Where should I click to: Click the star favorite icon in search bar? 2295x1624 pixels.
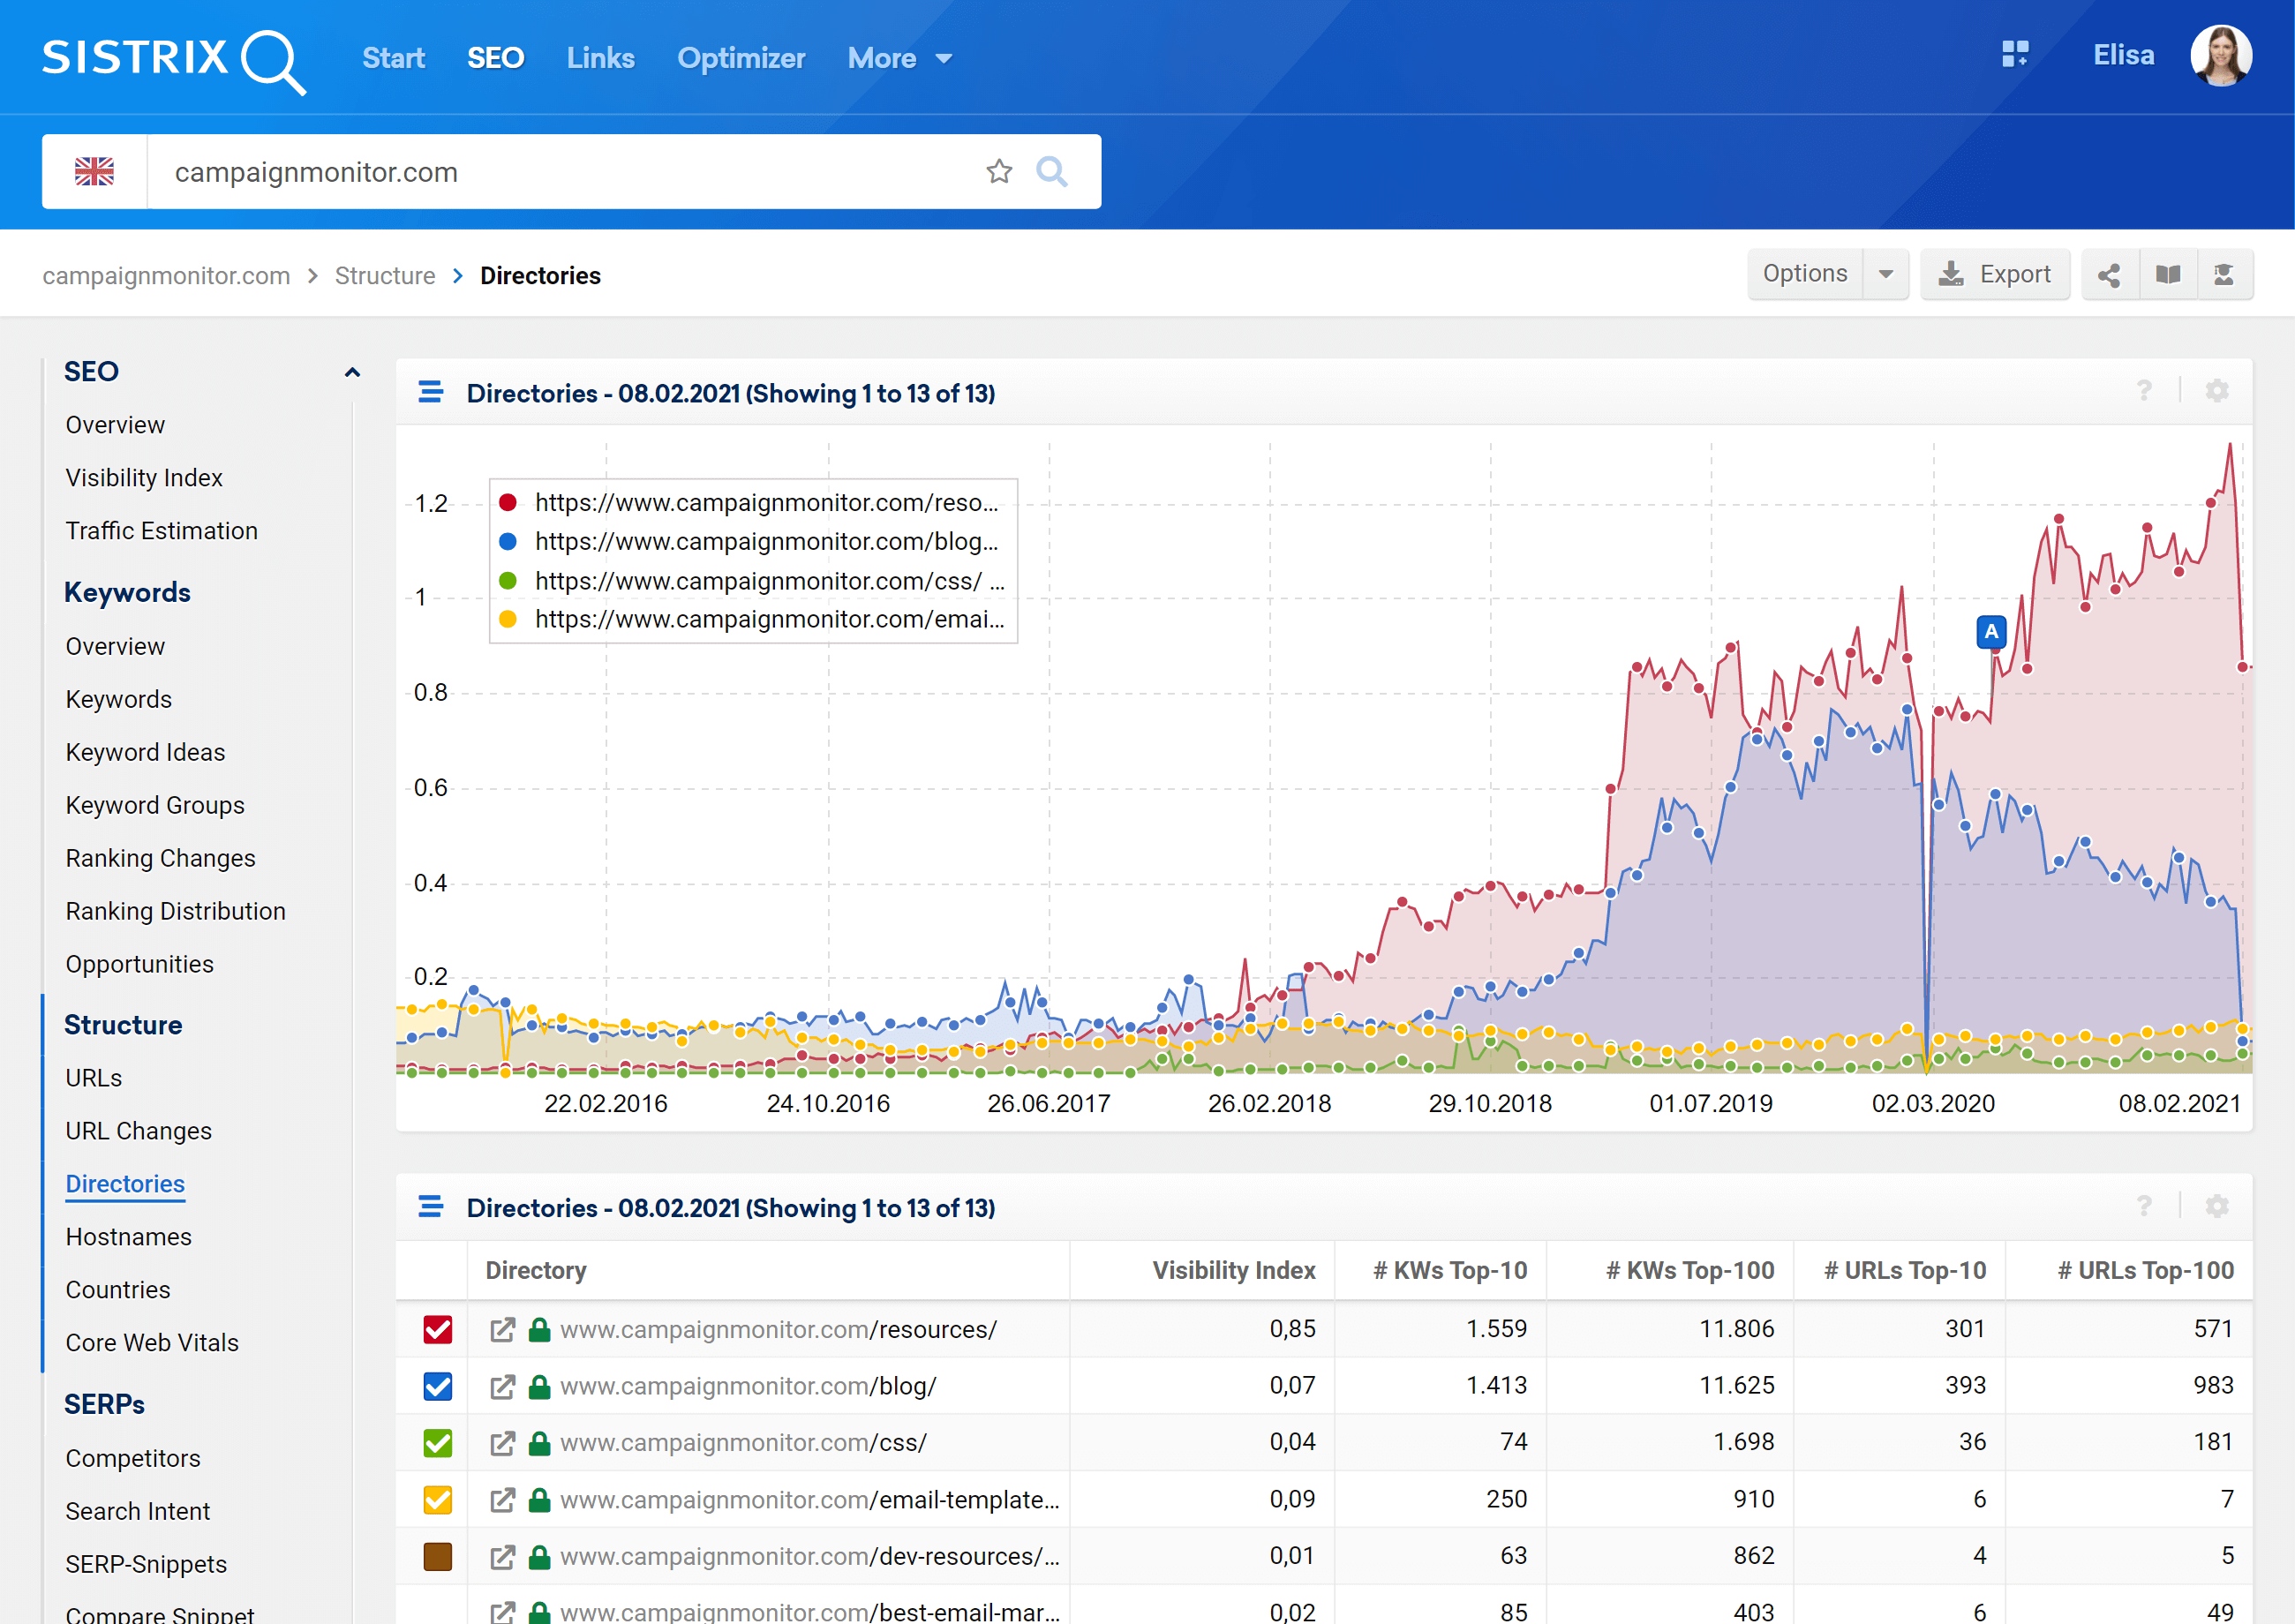click(999, 172)
